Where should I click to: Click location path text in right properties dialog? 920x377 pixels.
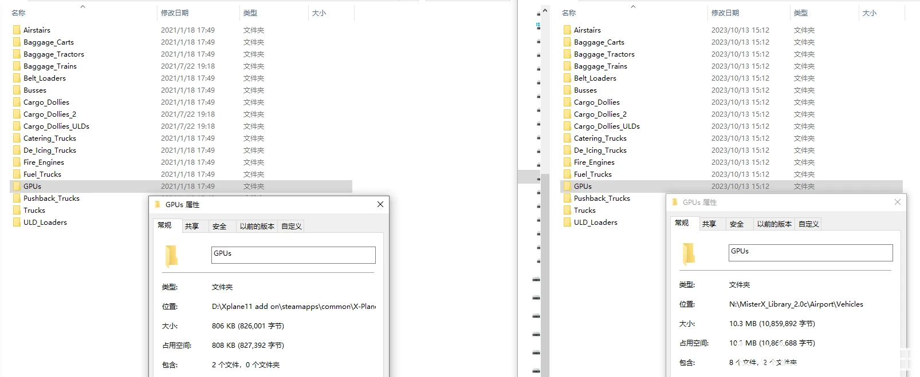point(796,304)
